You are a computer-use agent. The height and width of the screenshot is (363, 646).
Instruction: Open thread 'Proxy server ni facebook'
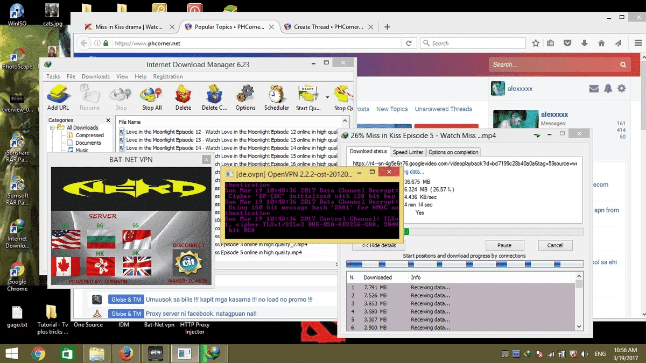(201, 314)
